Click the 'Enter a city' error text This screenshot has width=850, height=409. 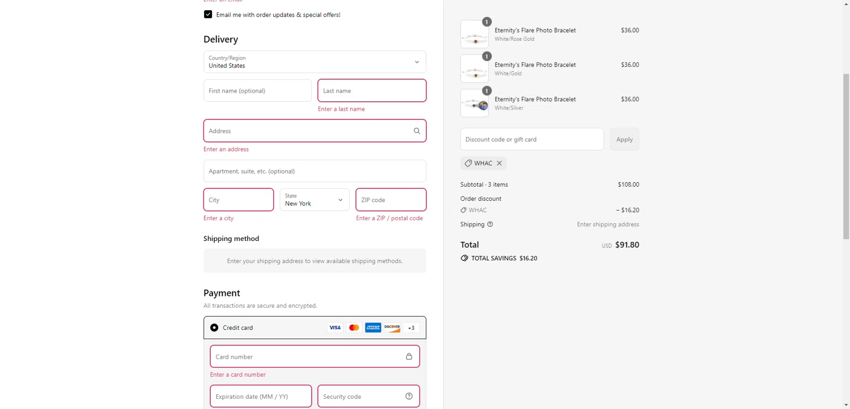[219, 218]
